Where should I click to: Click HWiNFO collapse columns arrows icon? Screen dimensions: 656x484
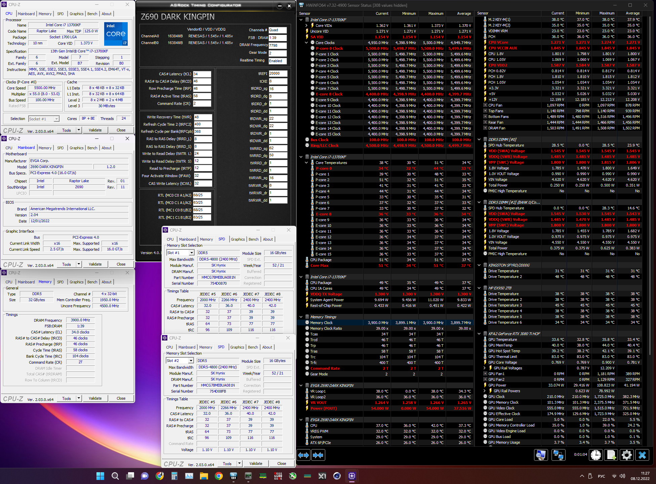[x=318, y=455]
